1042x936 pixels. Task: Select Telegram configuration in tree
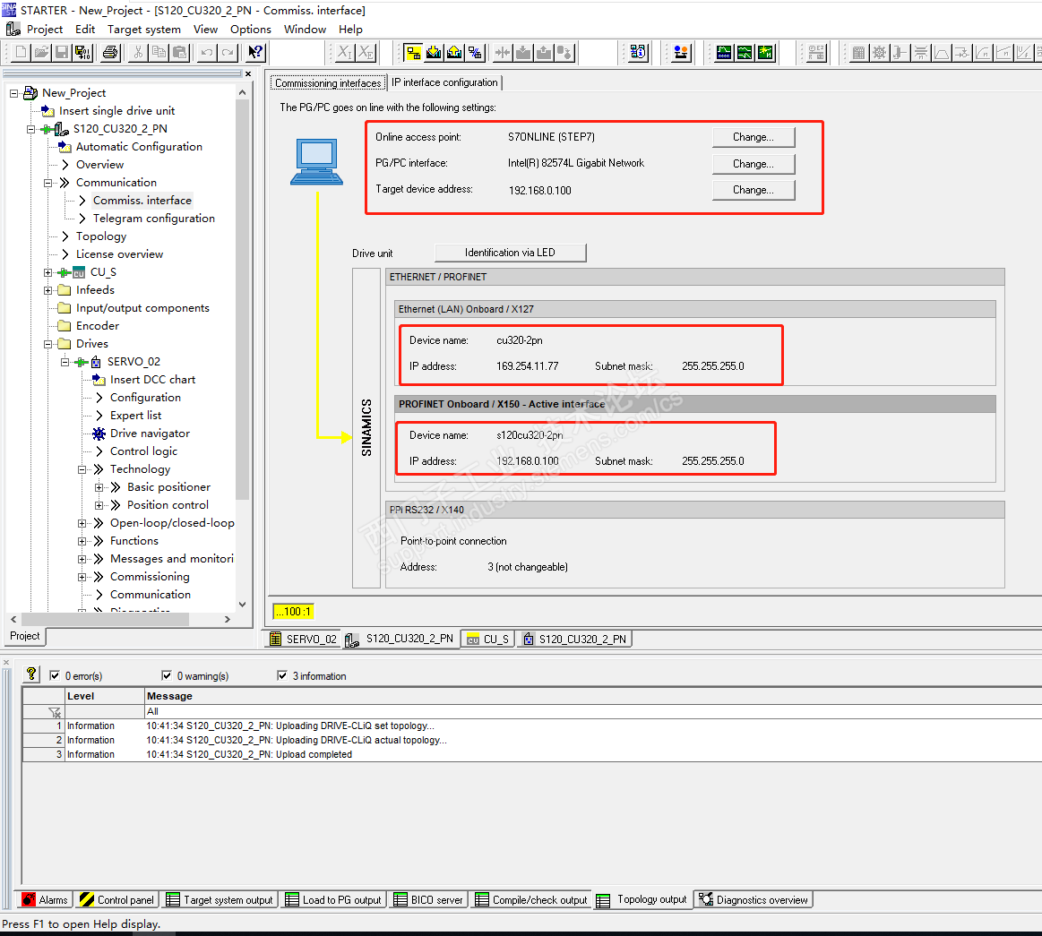tap(153, 219)
